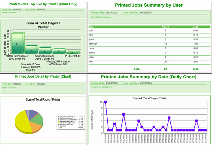212x145 pixels.
Task: Select the line chart peak at value 6
Action: pos(124,115)
